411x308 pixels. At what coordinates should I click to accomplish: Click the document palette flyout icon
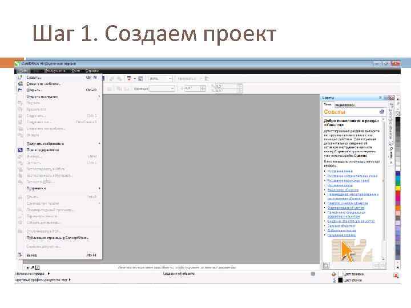point(28,268)
